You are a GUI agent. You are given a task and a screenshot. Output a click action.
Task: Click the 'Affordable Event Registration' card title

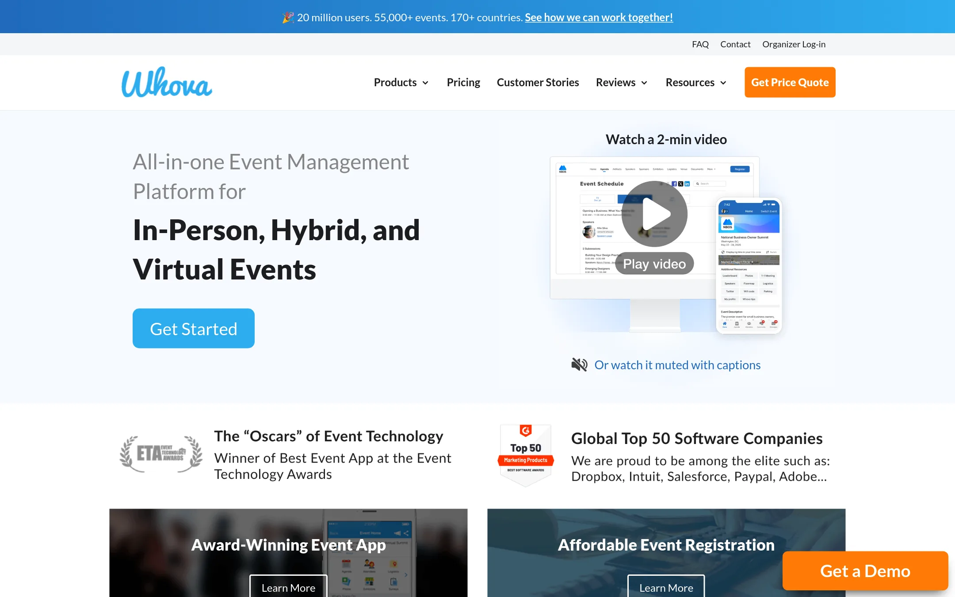coord(666,545)
